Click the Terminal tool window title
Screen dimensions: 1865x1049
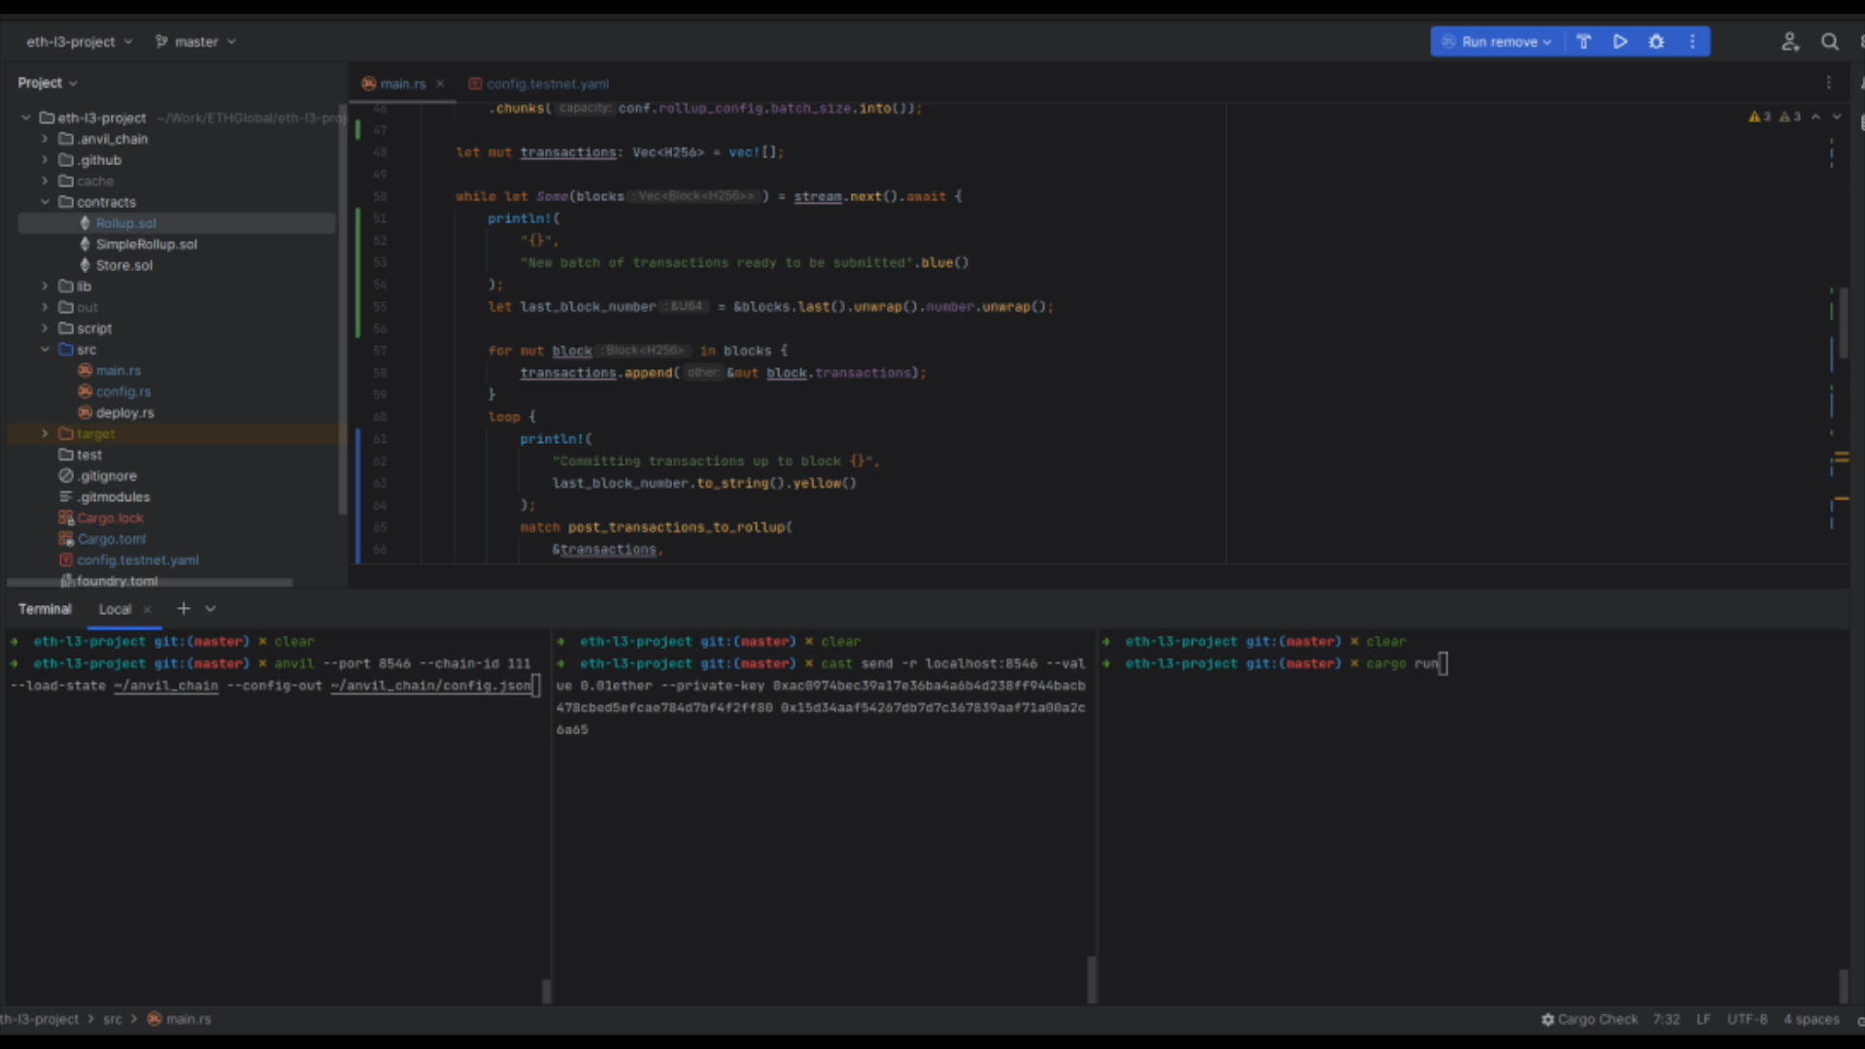click(x=45, y=610)
